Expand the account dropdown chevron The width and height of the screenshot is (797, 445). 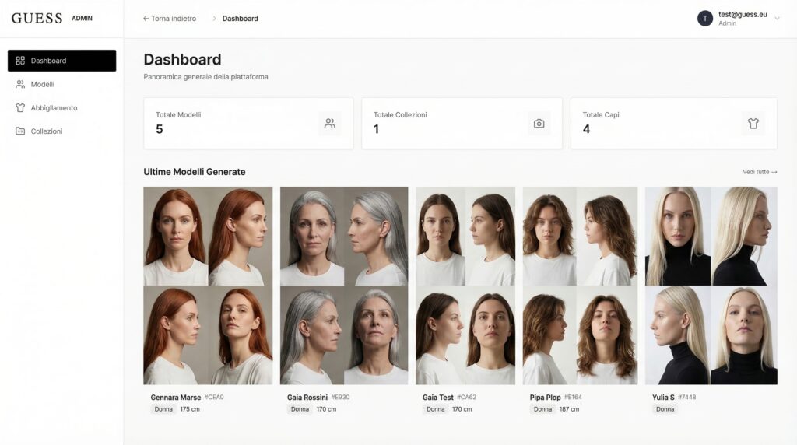777,19
